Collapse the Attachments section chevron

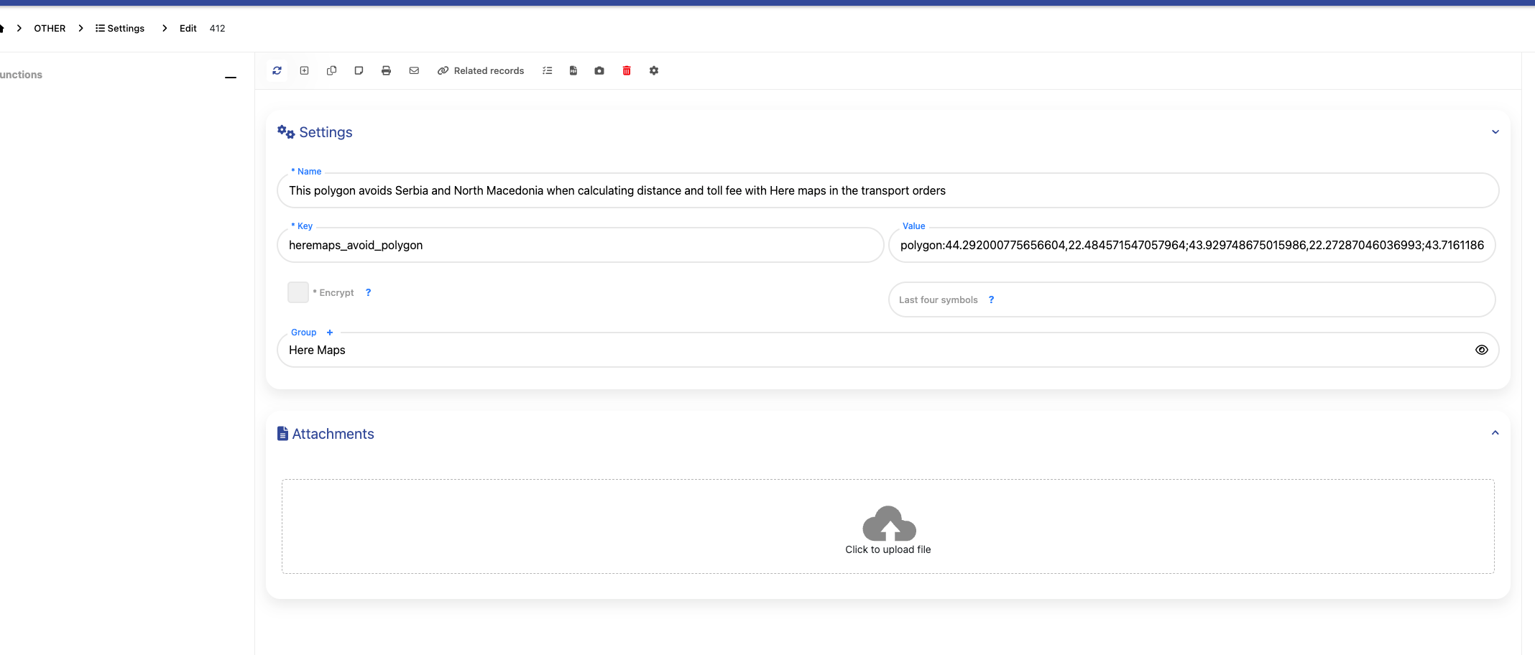(x=1495, y=433)
